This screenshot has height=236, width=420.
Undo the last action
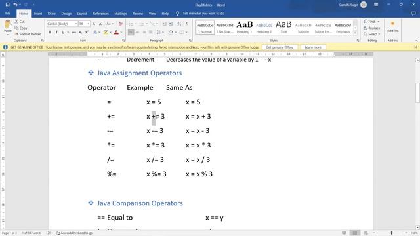[15, 5]
